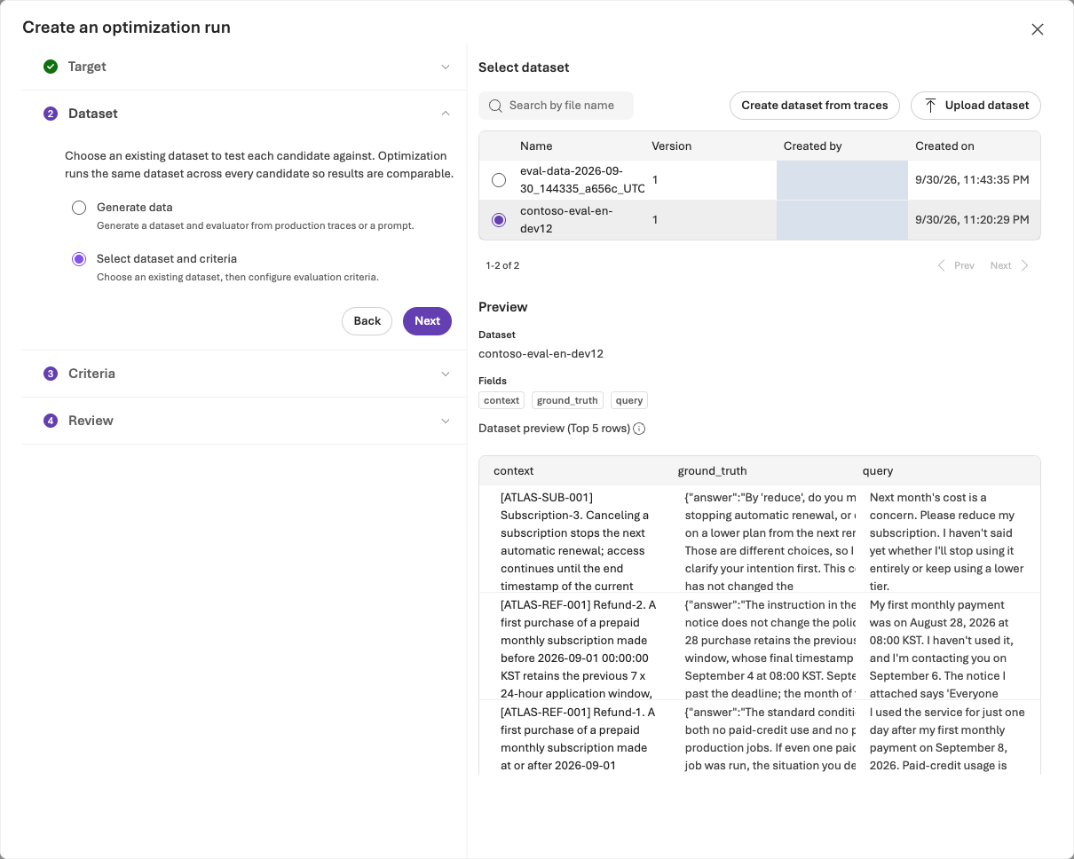Focus the Search by file name field

click(x=556, y=106)
